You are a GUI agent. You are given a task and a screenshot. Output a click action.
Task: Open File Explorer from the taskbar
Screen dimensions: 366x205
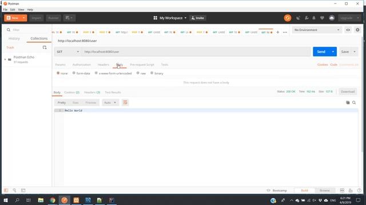(x=41, y=200)
